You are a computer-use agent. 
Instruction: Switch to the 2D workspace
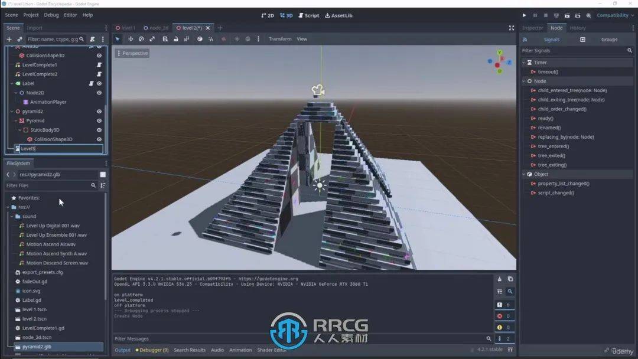coord(268,15)
